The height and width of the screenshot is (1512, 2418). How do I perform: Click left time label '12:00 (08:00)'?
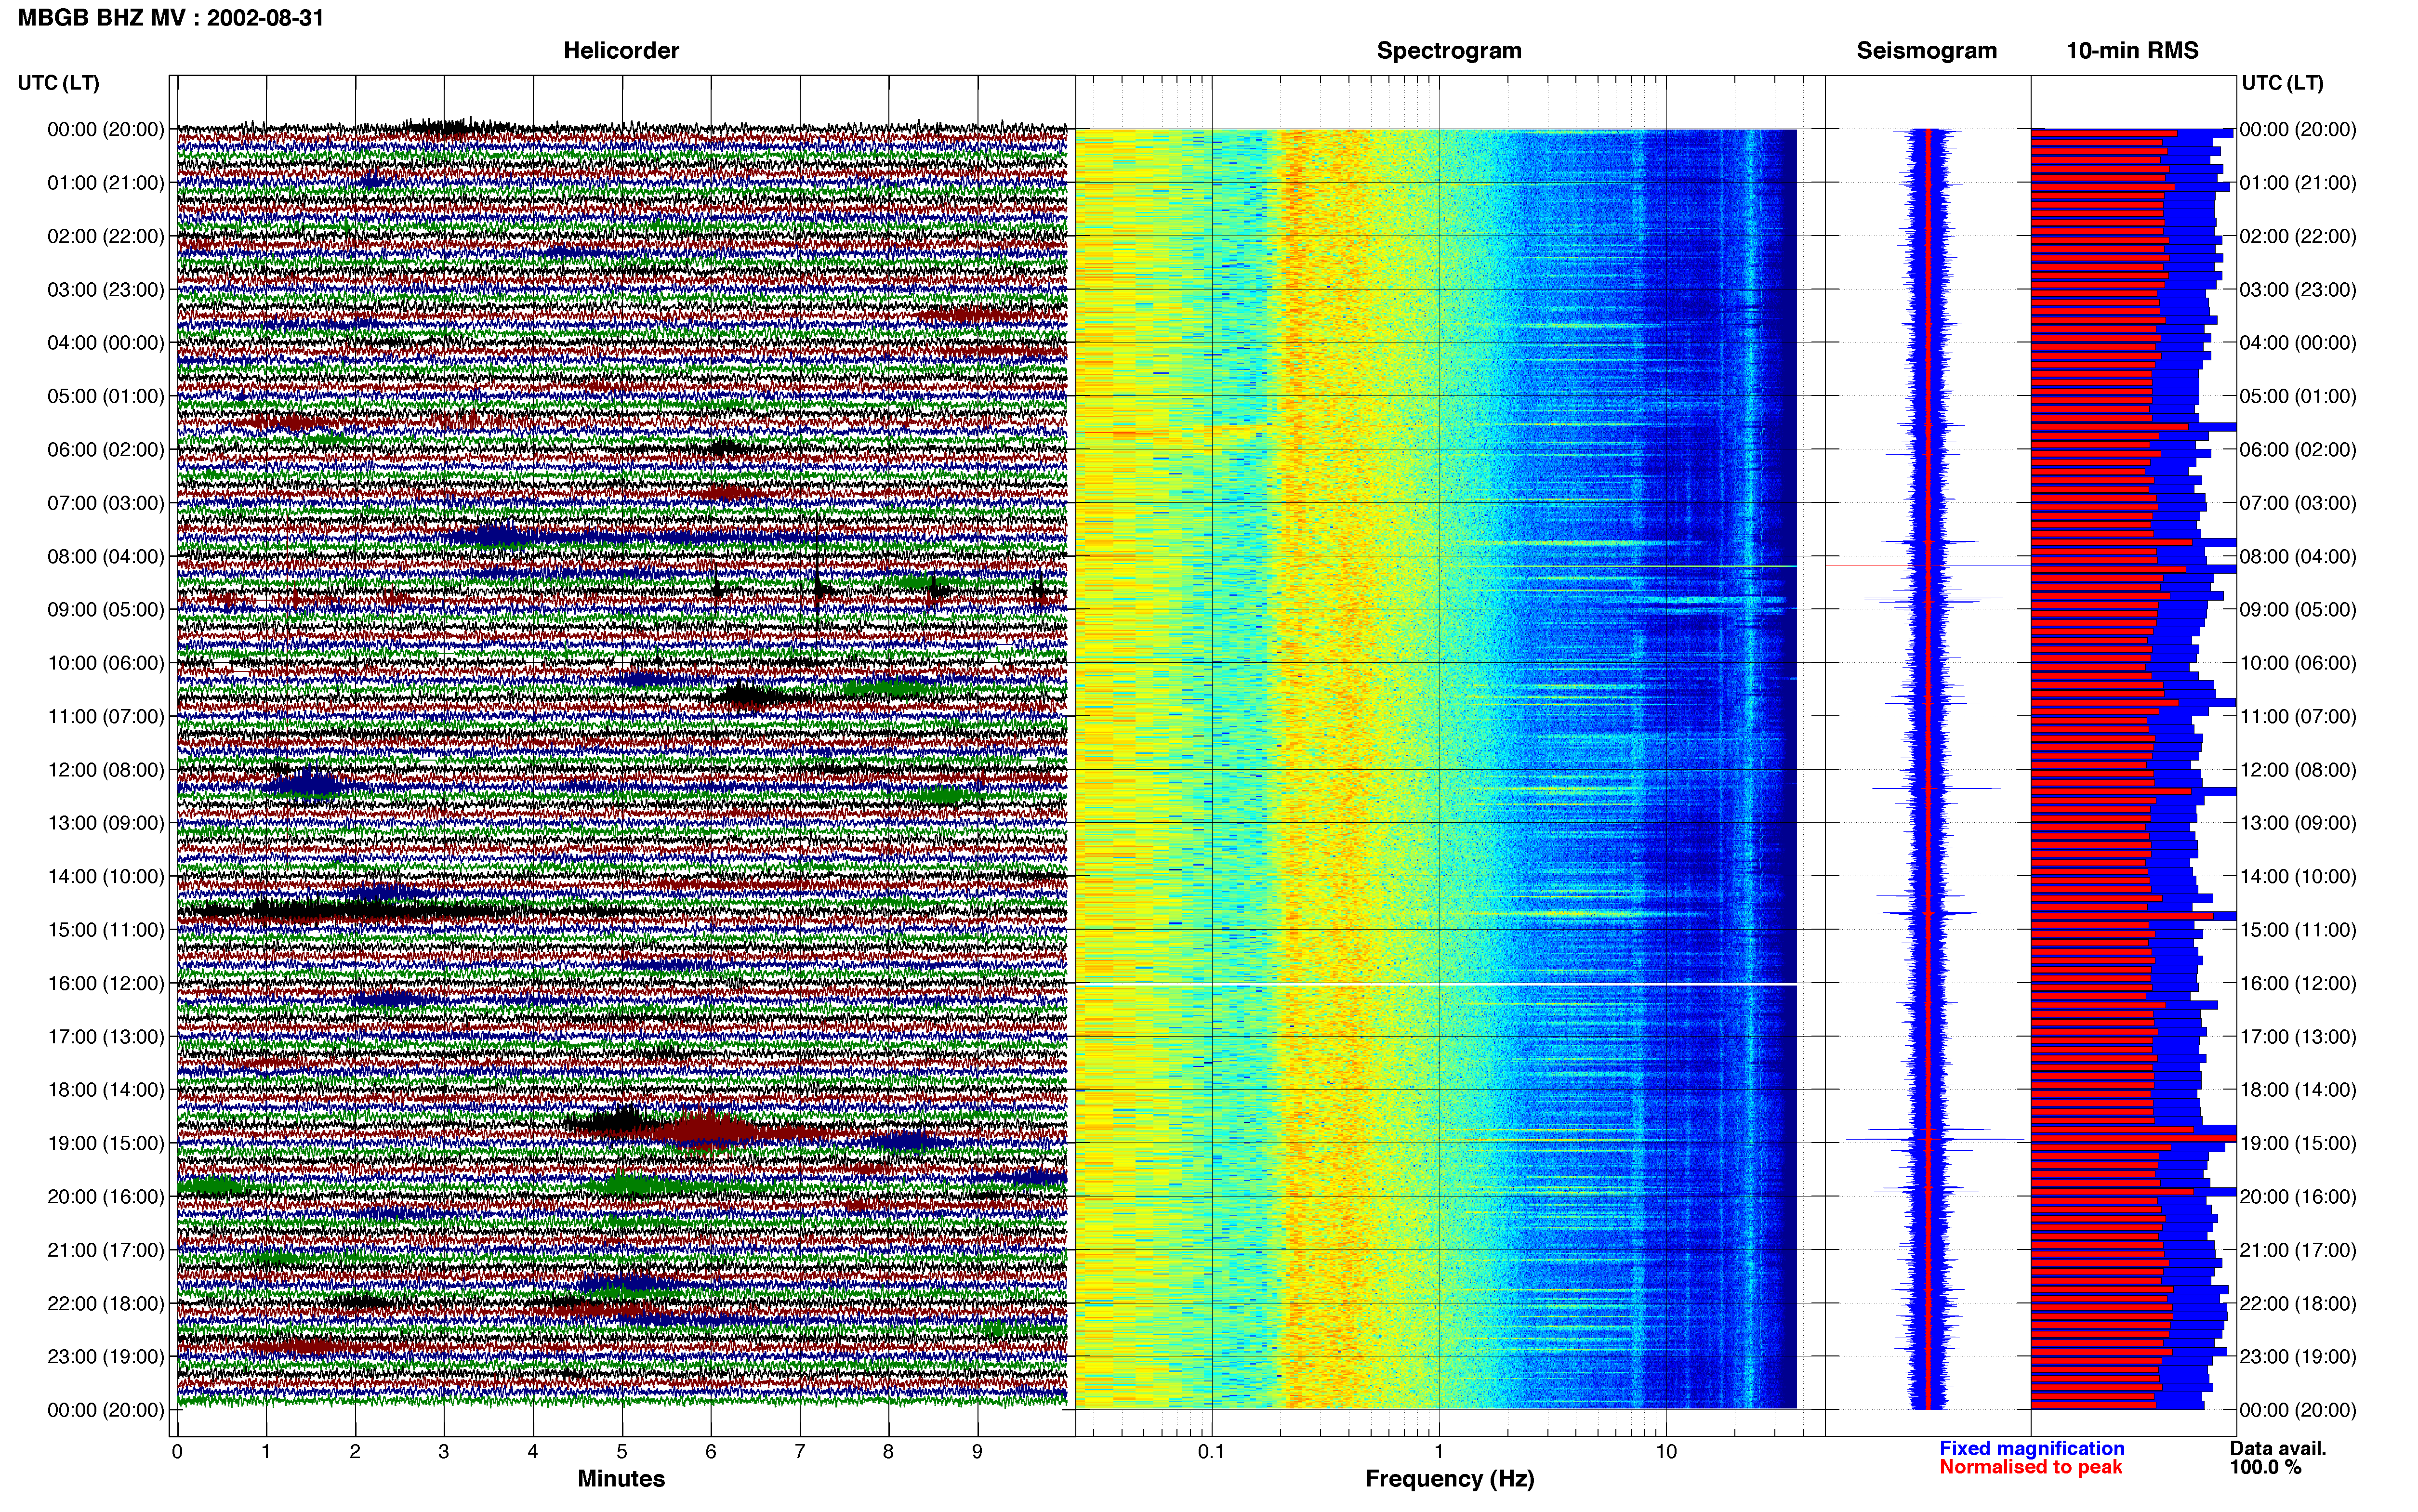[106, 770]
